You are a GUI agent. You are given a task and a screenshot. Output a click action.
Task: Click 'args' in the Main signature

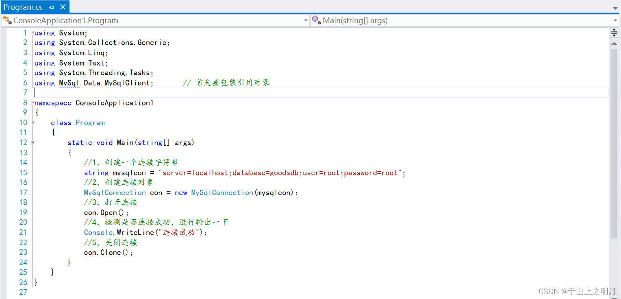(x=183, y=143)
